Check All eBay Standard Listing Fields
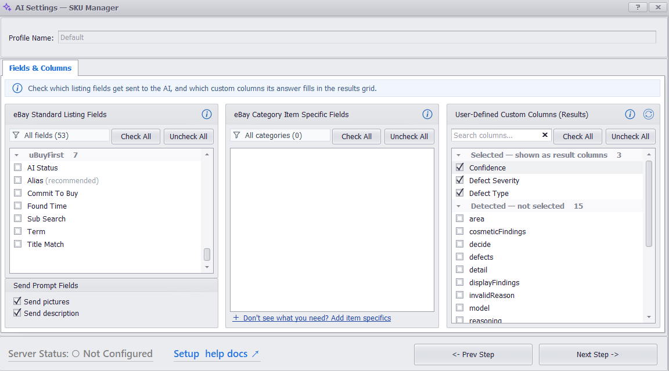Image resolution: width=669 pixels, height=371 pixels. (136, 136)
